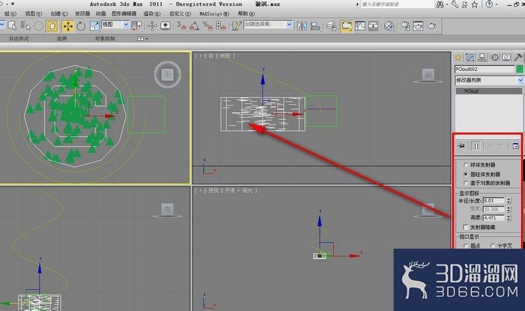Activate the Select and Rotate tool

(81, 26)
